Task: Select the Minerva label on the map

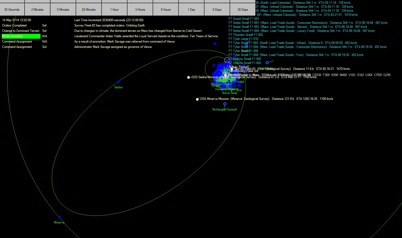Action: pos(59,222)
